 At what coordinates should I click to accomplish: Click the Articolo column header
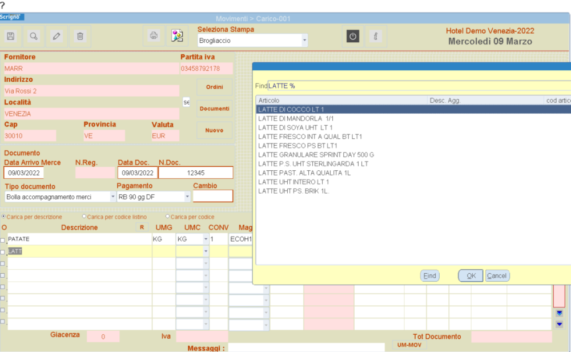(x=341, y=100)
